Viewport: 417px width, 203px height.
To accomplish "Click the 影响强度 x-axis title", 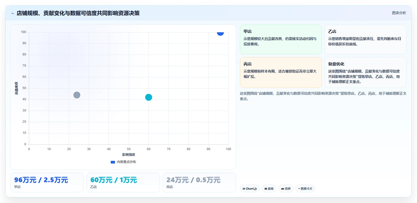I will coord(129,155).
